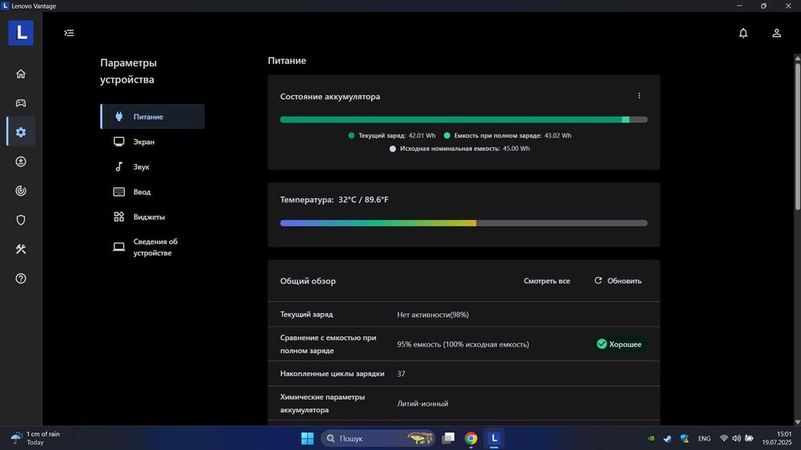The image size is (801, 450).
Task: Click the Общий обзор heading
Action: tap(308, 281)
